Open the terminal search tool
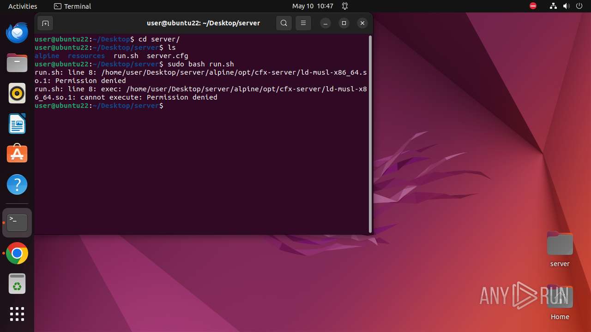The image size is (591, 332). point(284,23)
